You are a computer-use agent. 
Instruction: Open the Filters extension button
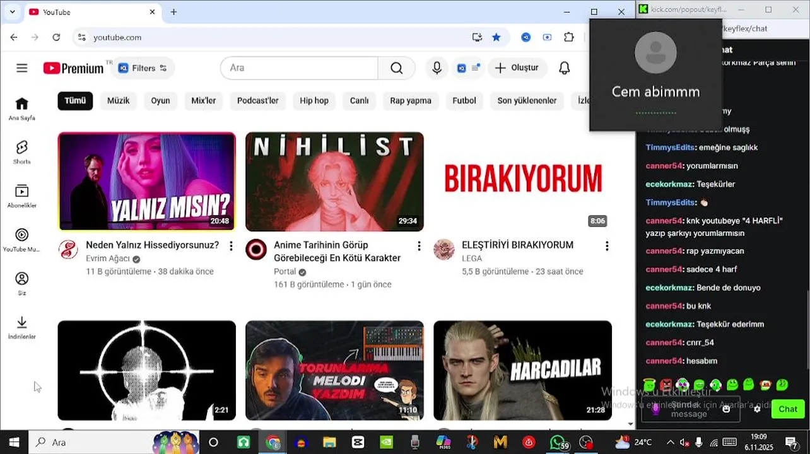coord(143,68)
